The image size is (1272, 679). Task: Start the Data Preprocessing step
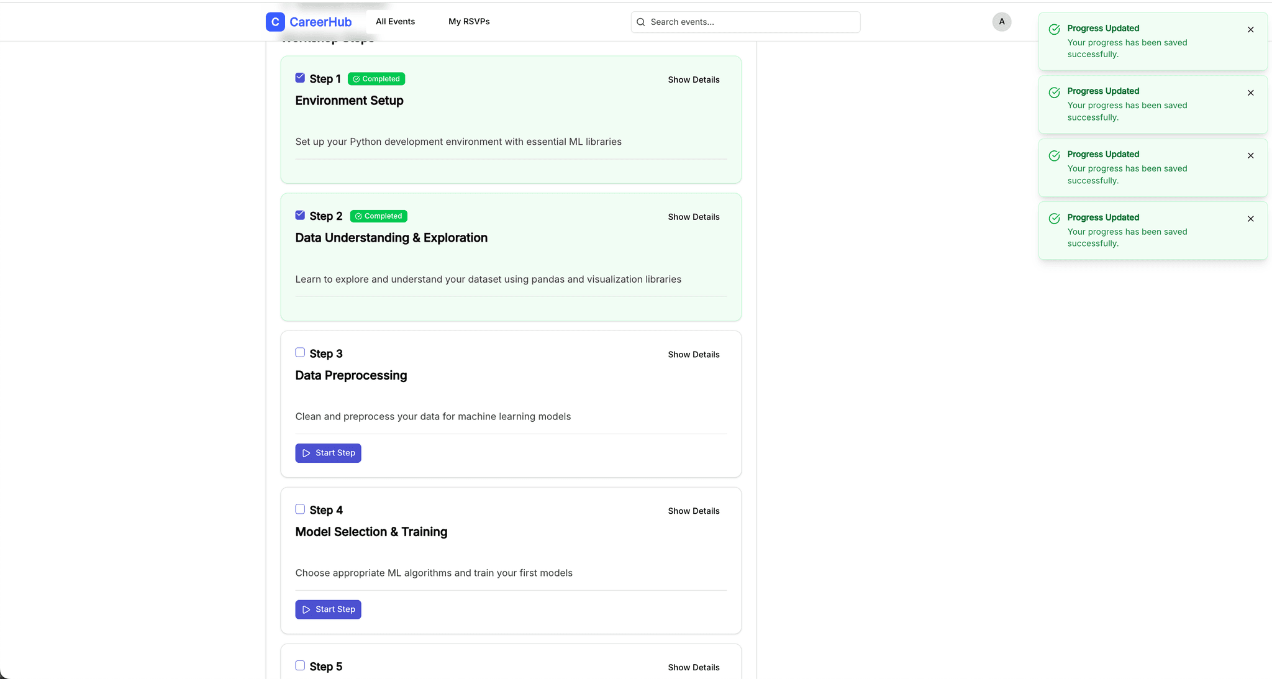tap(328, 453)
